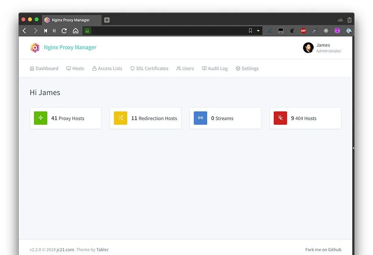Screen dimensions: 373x255
Task: Open the 11 Redirection Hosts card
Action: pos(145,118)
